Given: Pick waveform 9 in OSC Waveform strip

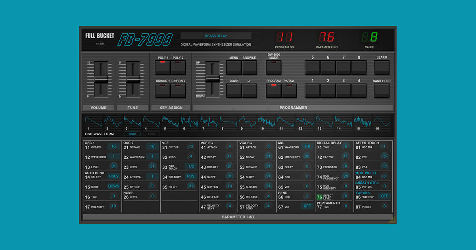Looking at the screenshot, I should coord(247,121).
